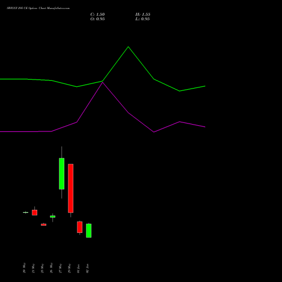Click the '21 May' date axis label
282x282 pixels.
[33, 268]
